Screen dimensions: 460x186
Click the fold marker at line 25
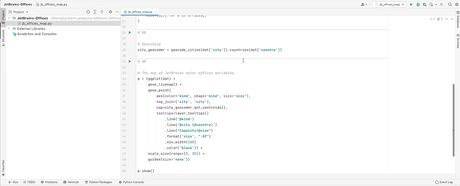click(136, 27)
